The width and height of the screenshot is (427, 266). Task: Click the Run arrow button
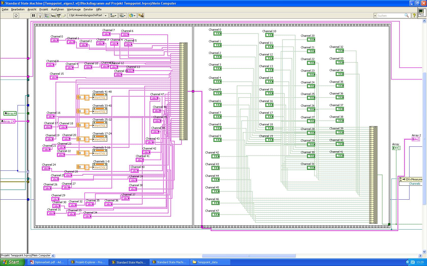pos(16,16)
